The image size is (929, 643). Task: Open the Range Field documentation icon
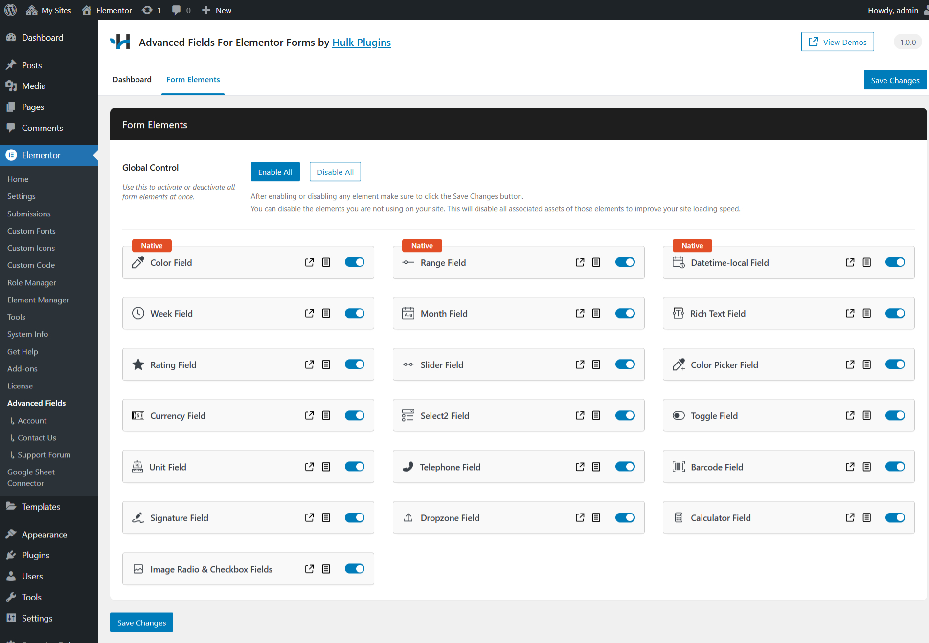click(596, 262)
